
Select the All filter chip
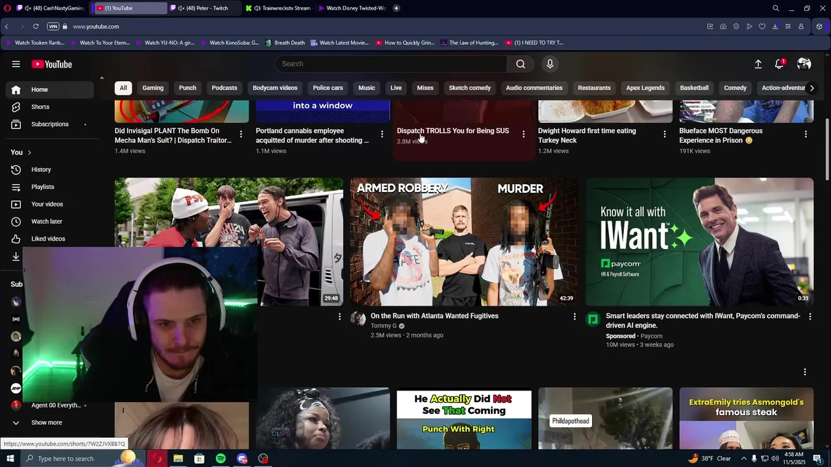pyautogui.click(x=123, y=88)
